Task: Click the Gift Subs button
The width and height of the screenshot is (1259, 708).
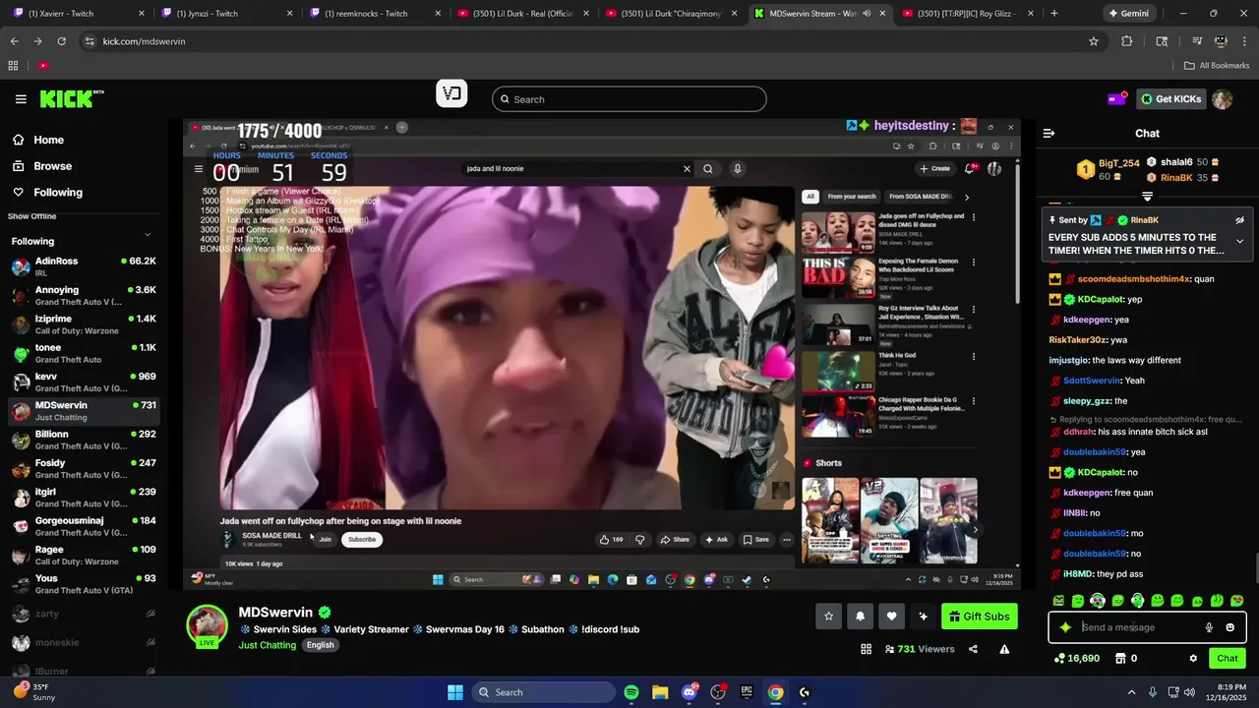Action: coord(979,617)
